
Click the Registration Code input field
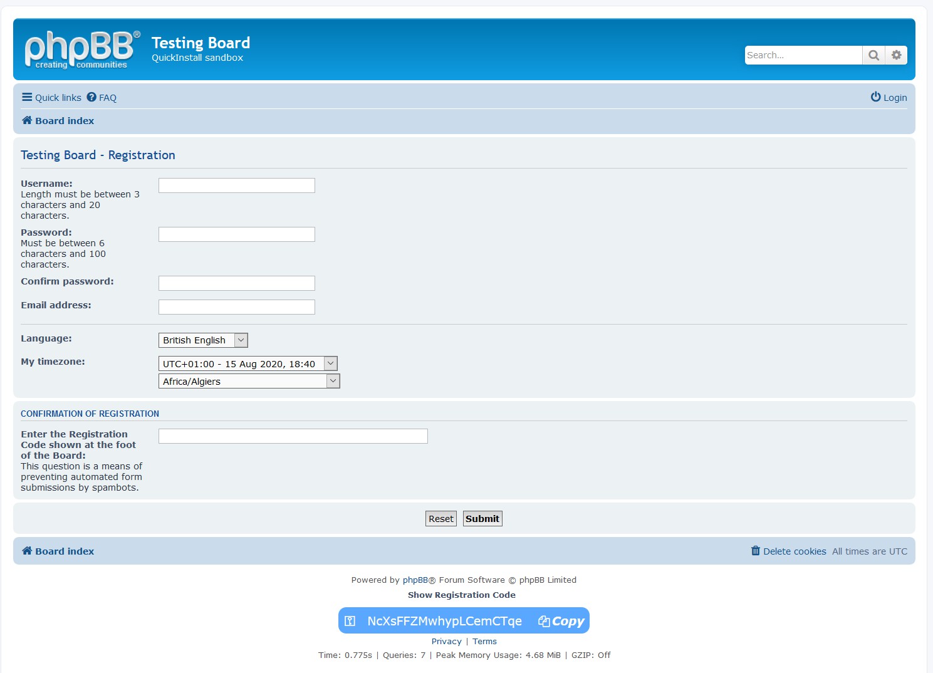click(293, 436)
